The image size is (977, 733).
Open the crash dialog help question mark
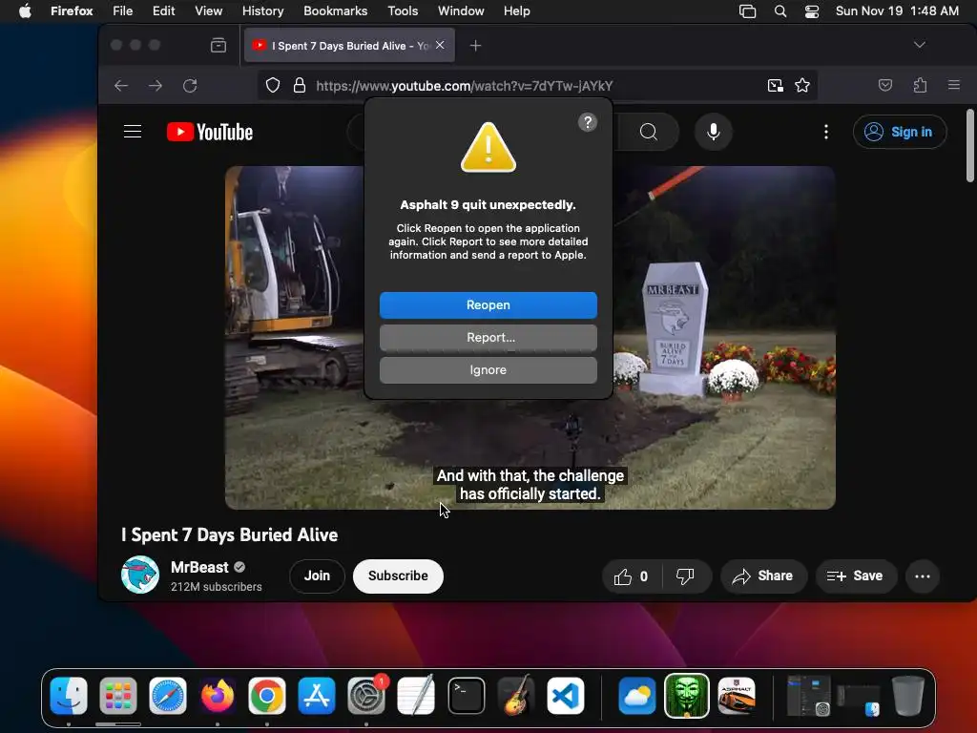coord(587,122)
